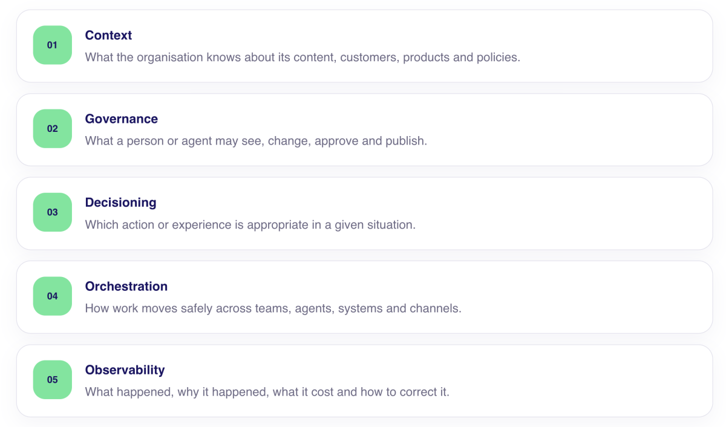
Task: Click the Context card description text
Action: [x=302, y=57]
